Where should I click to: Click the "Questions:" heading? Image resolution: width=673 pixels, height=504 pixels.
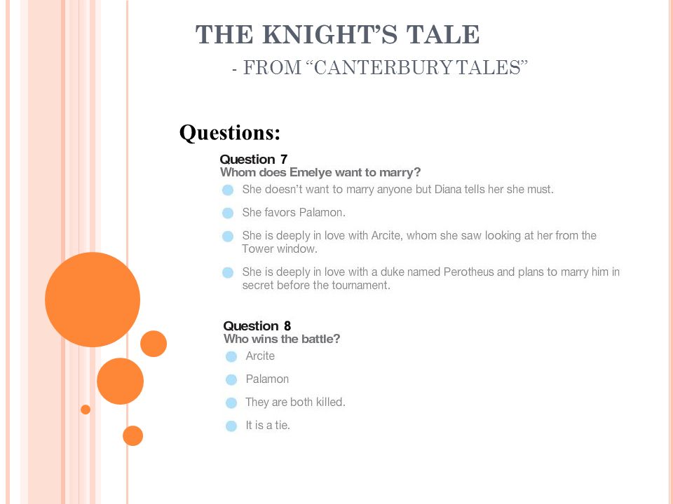click(x=230, y=132)
